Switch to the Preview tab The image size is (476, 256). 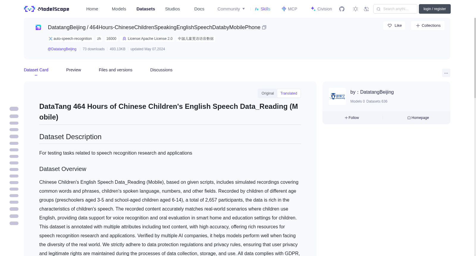pyautogui.click(x=73, y=70)
